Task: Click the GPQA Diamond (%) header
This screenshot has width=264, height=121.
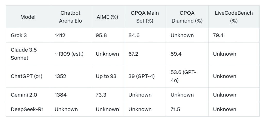Action: (x=187, y=17)
